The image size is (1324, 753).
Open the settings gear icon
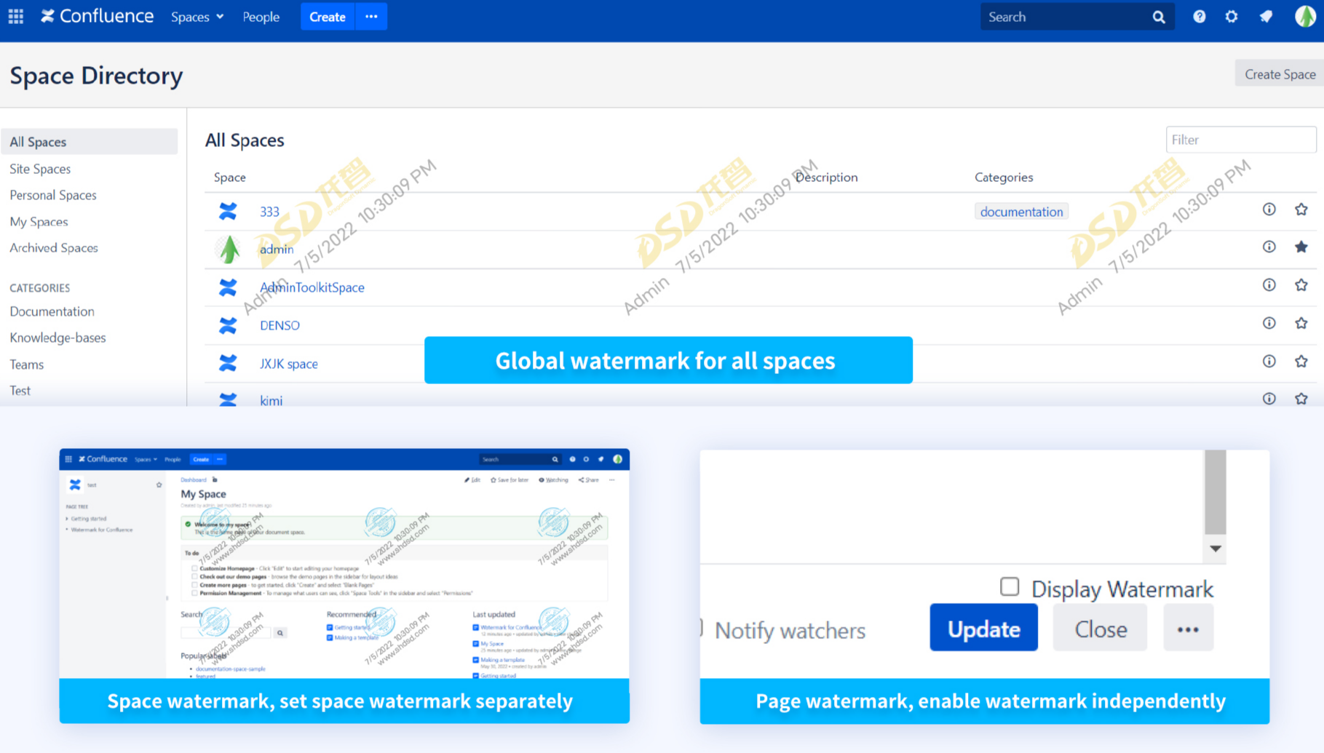(x=1232, y=17)
